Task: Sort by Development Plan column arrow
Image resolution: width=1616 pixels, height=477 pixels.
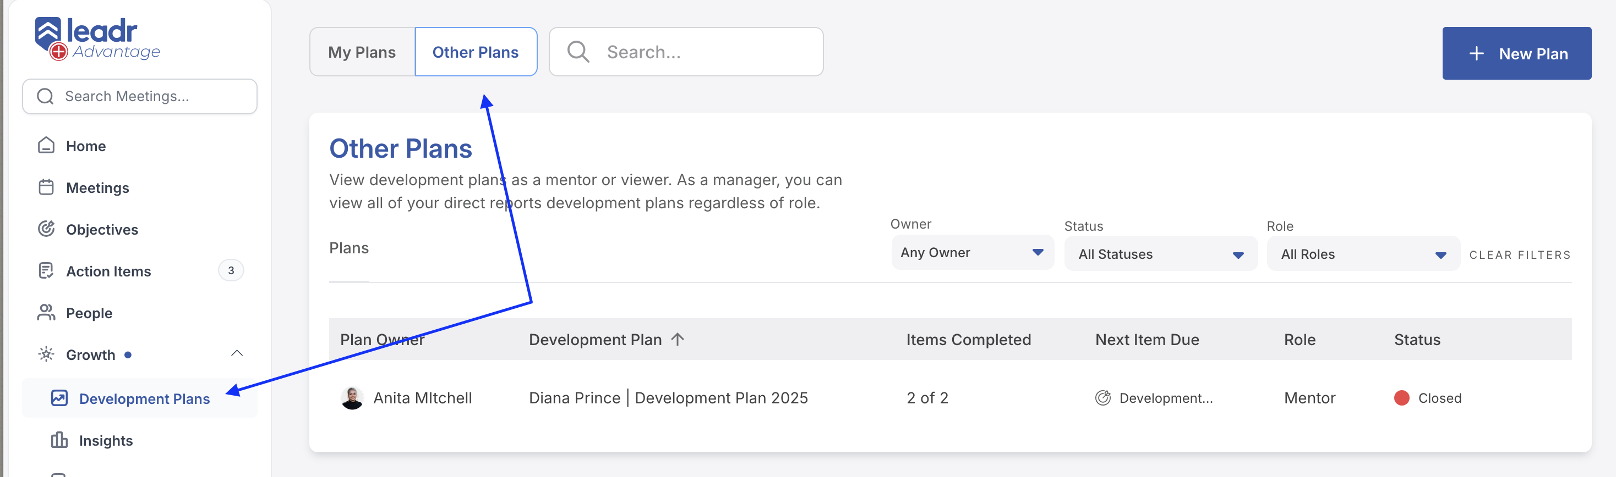Action: [678, 339]
